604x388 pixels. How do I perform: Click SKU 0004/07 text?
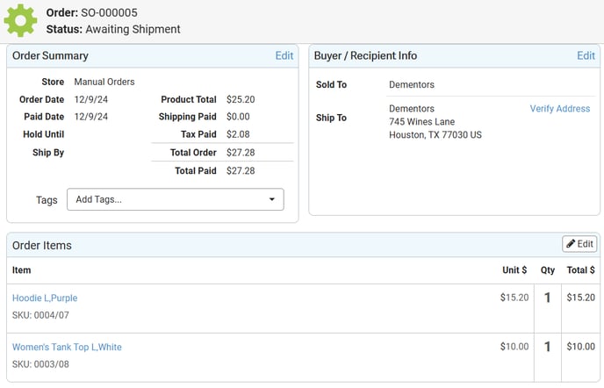[40, 315]
